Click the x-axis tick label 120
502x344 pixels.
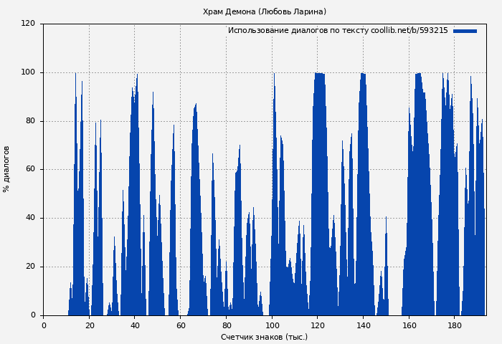click(318, 325)
